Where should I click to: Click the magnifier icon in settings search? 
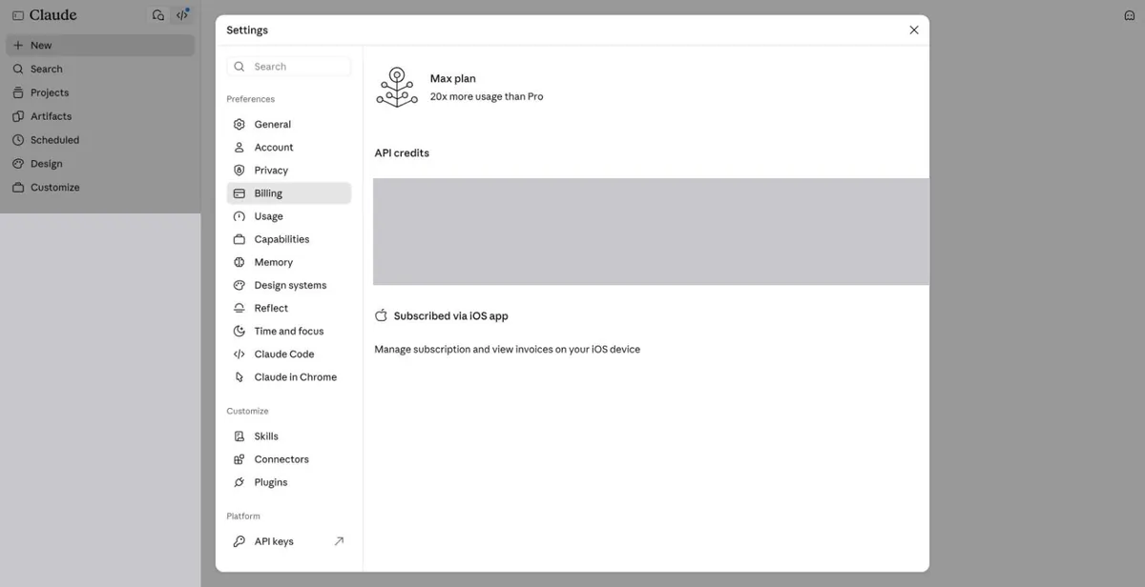click(x=239, y=67)
